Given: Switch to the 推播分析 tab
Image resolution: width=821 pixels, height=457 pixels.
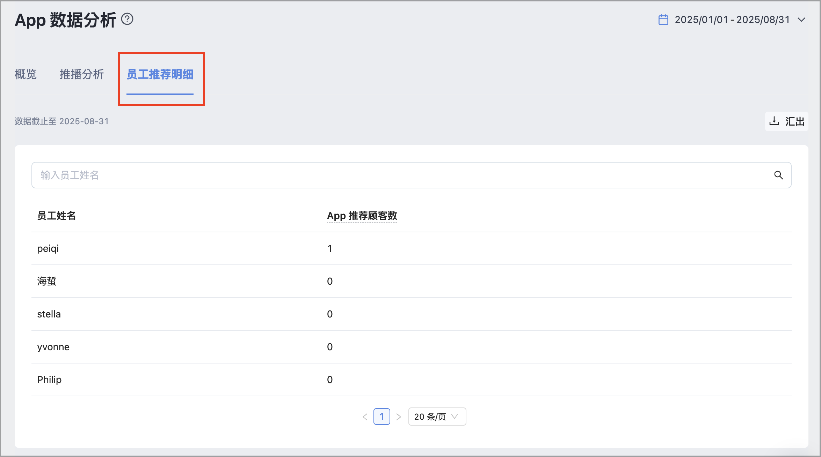Looking at the screenshot, I should 82,74.
